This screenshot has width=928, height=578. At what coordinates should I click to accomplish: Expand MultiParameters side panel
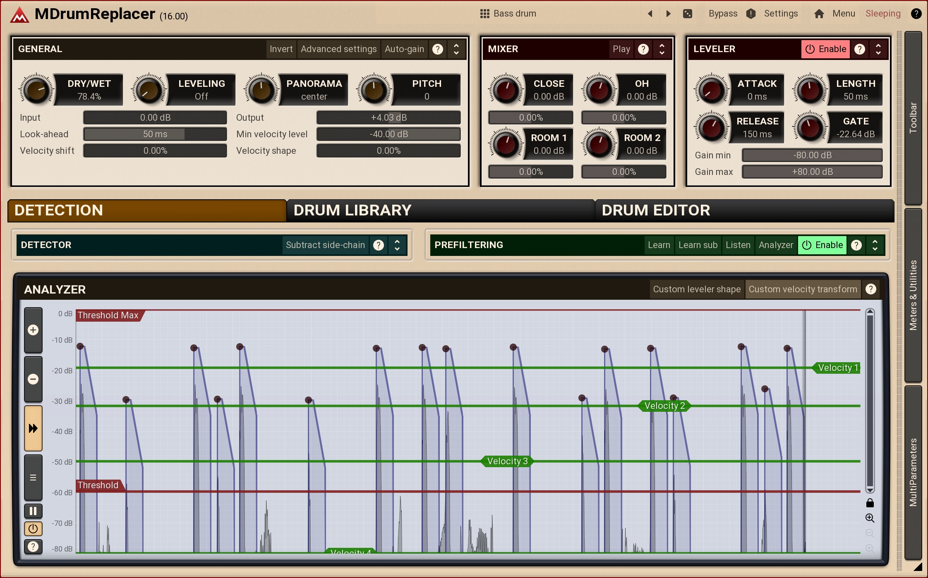click(x=913, y=472)
